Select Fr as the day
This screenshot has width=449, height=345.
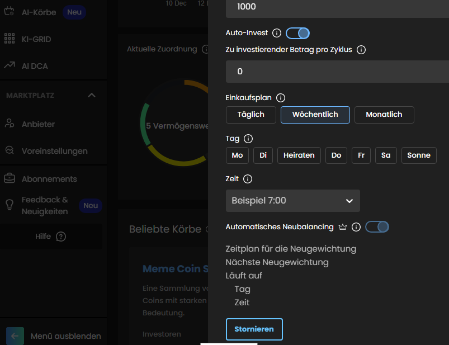click(x=361, y=155)
